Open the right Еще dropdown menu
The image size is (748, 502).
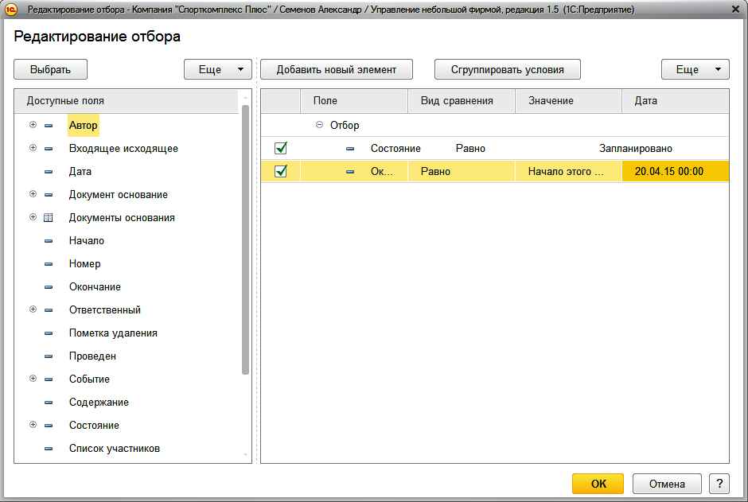coord(695,69)
